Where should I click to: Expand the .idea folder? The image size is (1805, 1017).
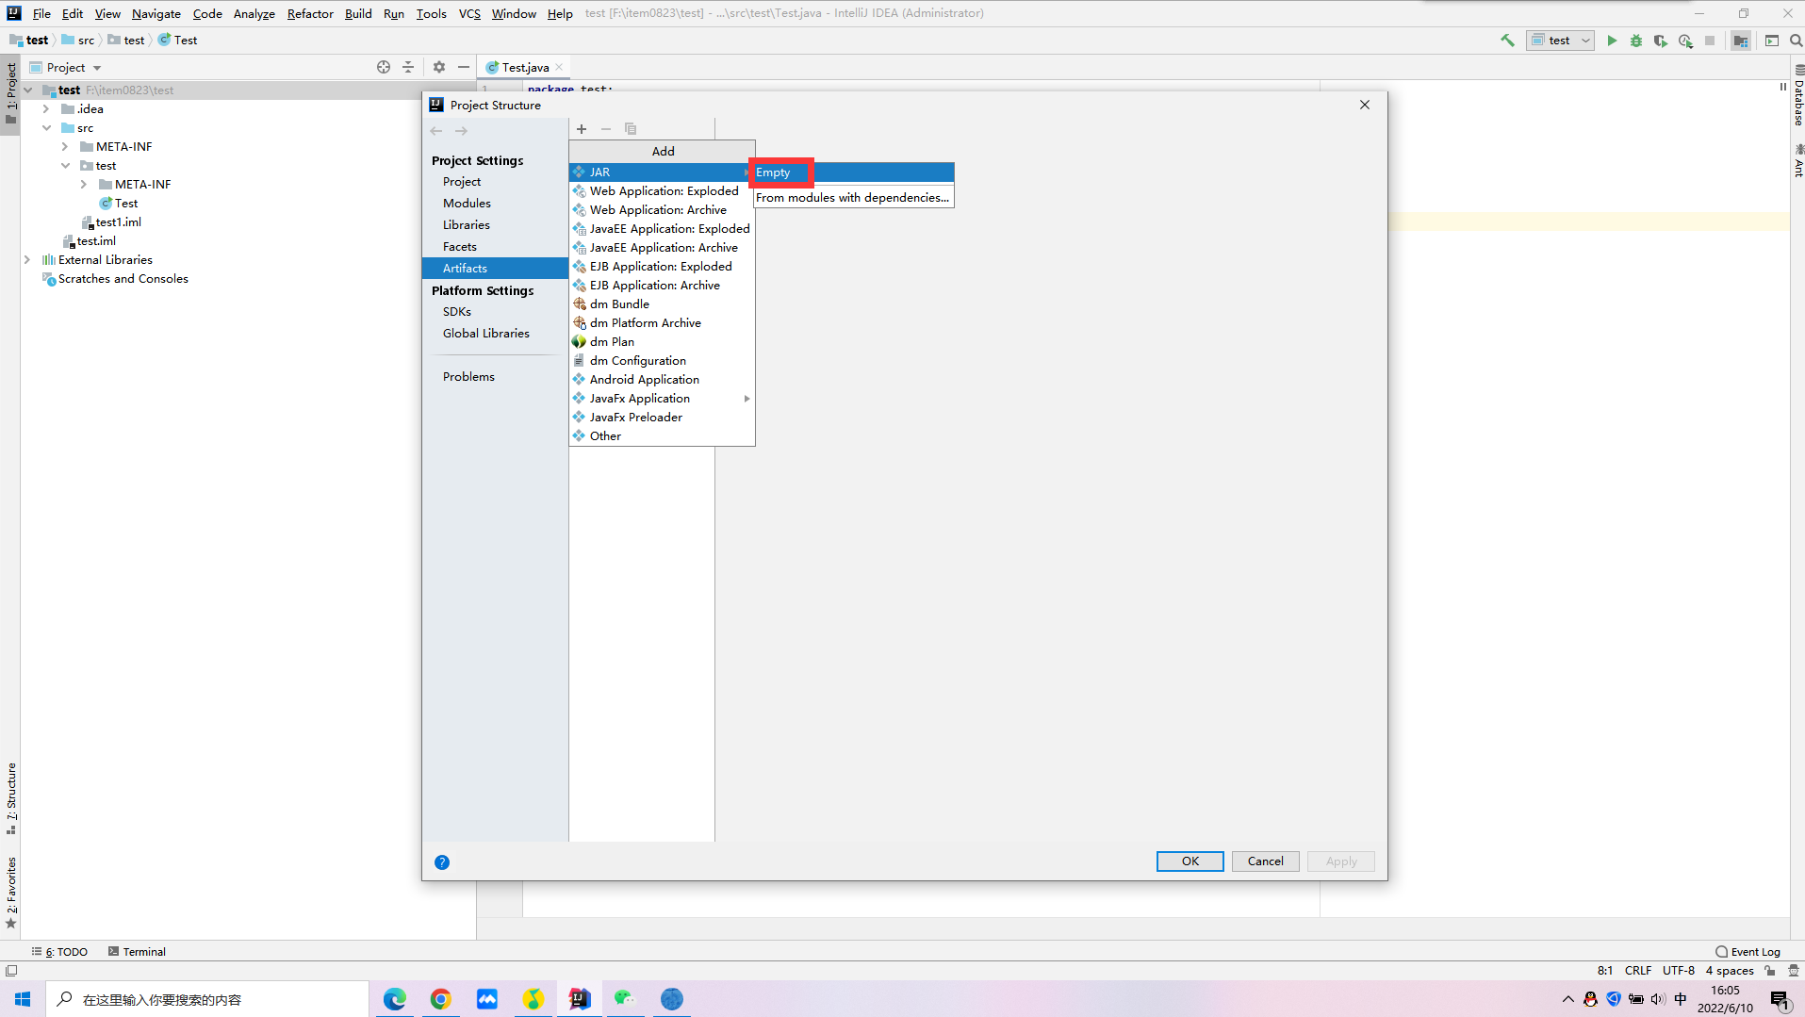click(x=46, y=109)
